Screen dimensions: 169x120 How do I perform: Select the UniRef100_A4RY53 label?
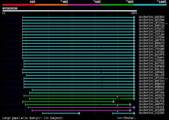[152, 104]
